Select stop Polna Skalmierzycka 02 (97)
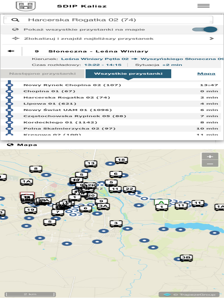The image size is (224, 299). pos(69,128)
